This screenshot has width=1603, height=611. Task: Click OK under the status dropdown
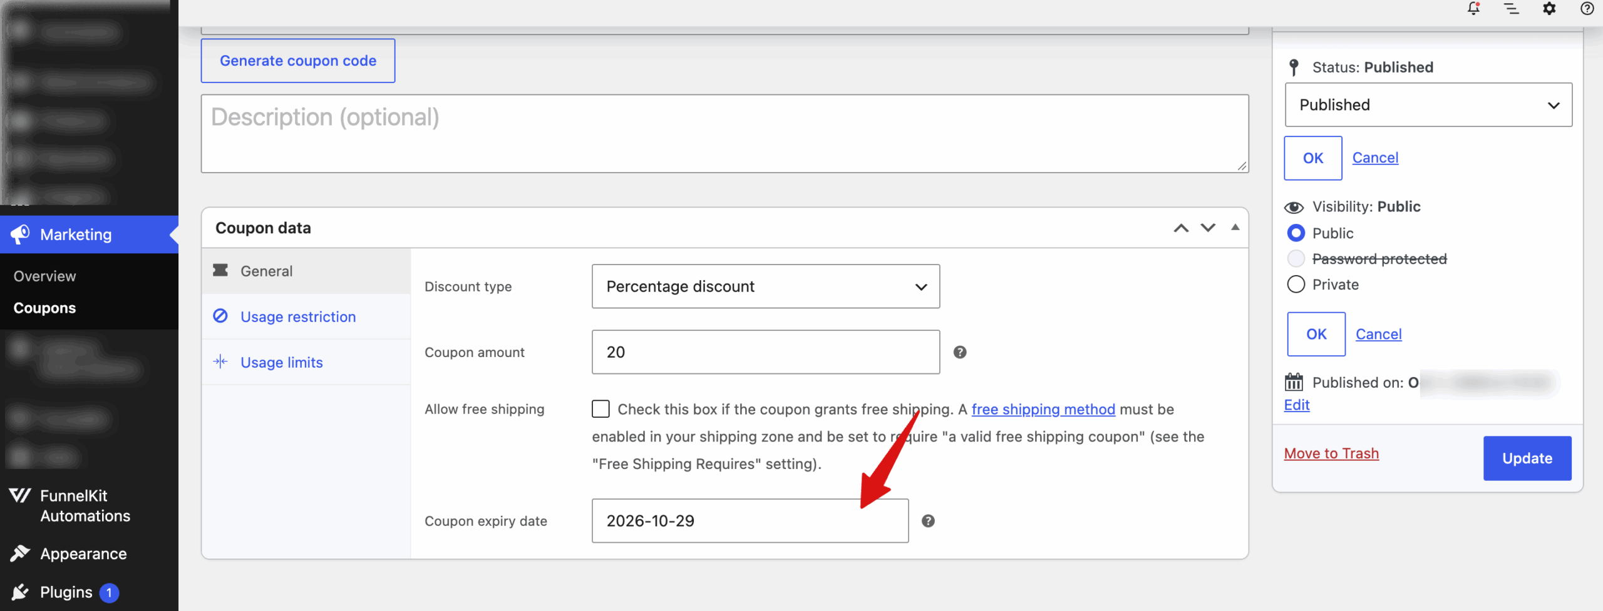tap(1313, 158)
